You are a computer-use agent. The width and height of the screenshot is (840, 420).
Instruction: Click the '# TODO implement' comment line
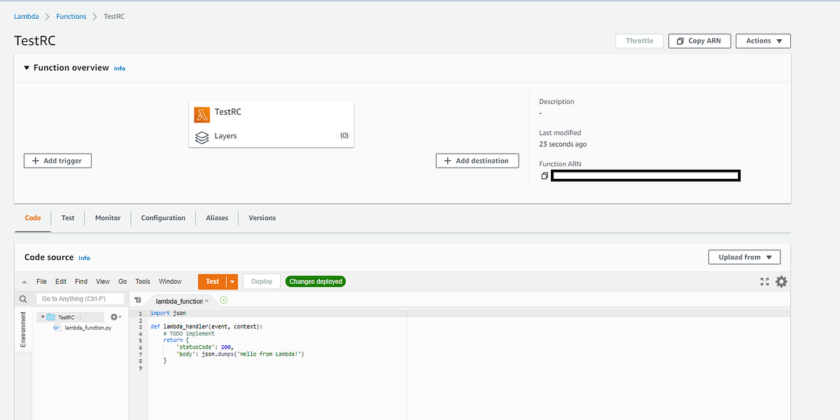(x=189, y=333)
